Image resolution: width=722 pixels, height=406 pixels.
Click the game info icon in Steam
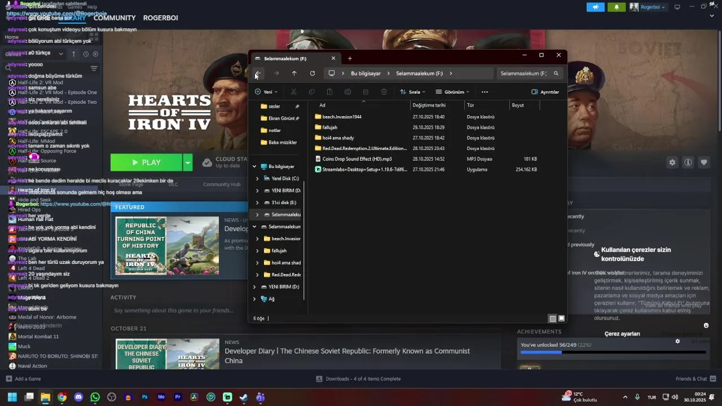coord(688,162)
